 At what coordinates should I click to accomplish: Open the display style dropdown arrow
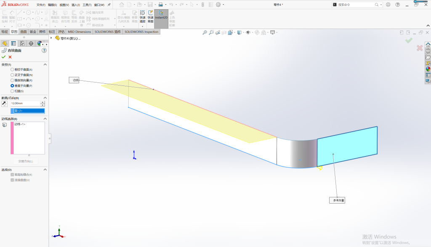(243, 32)
